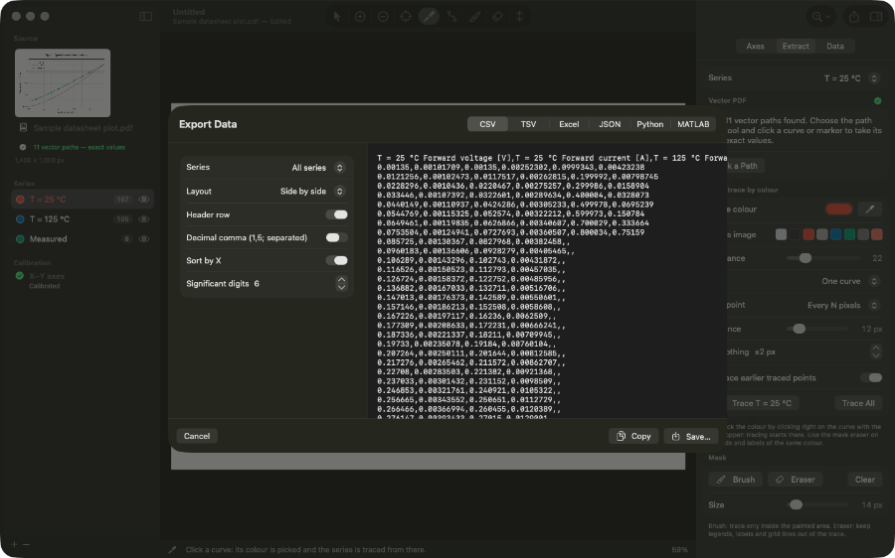This screenshot has width=895, height=558.
Task: Open the Series All series dropdown
Action: (x=317, y=168)
